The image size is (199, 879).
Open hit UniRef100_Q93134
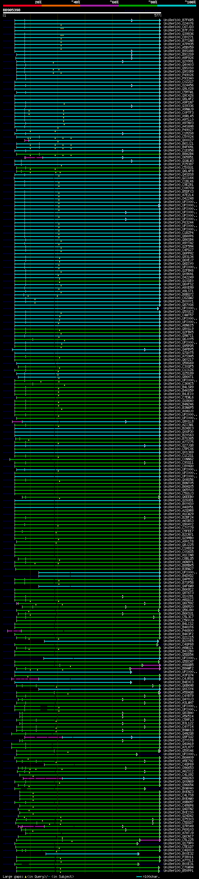coord(178,257)
